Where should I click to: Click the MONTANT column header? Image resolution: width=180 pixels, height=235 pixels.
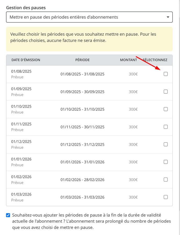tap(128, 60)
